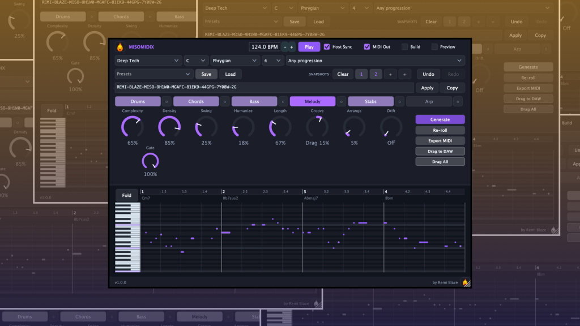Image resolution: width=580 pixels, height=326 pixels.
Task: Click the Play button
Action: [309, 47]
